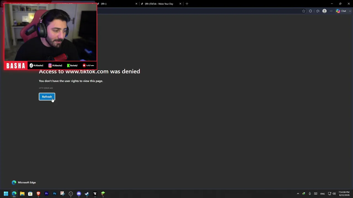This screenshot has width=353, height=198.
Task: Open the Favorites list in Edge's toolbar
Action: [318, 11]
